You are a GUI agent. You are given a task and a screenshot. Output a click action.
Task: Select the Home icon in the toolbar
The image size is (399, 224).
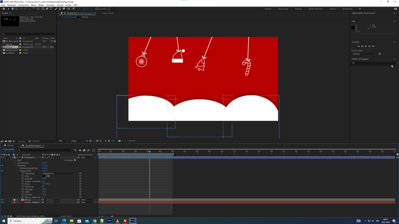tap(3, 9)
